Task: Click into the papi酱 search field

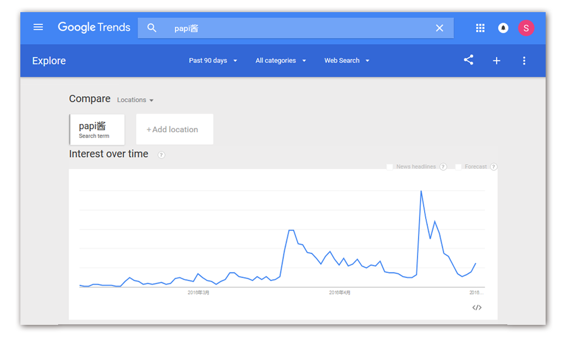Action: pos(297,28)
